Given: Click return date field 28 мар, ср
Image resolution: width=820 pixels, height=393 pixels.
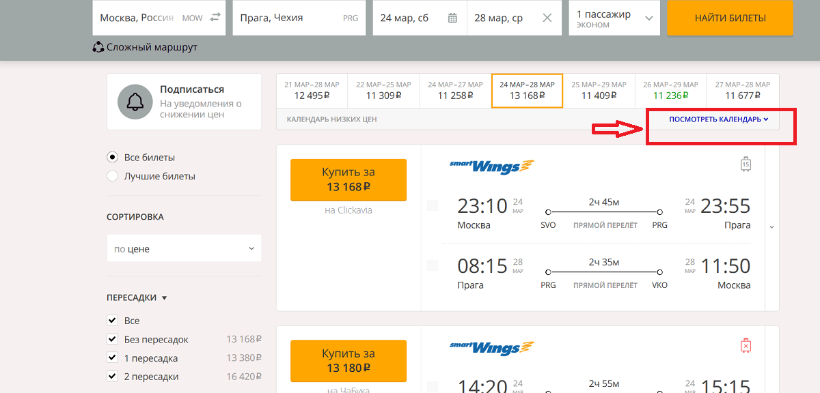Looking at the screenshot, I should point(514,18).
